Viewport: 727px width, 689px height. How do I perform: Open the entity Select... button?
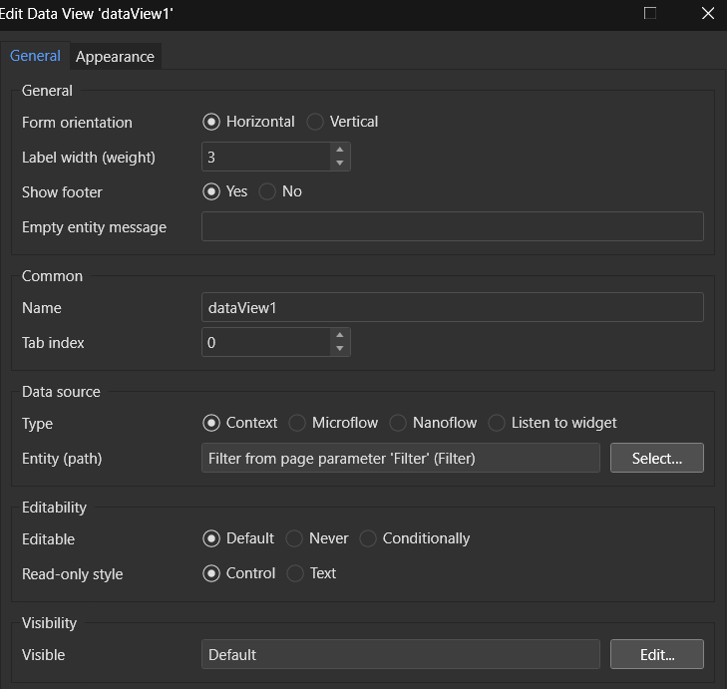[657, 458]
